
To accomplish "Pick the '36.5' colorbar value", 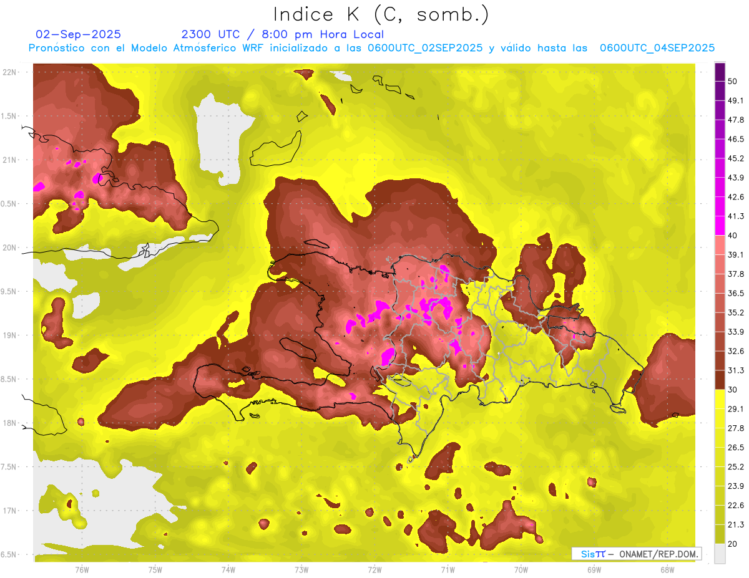I will pyautogui.click(x=736, y=293).
